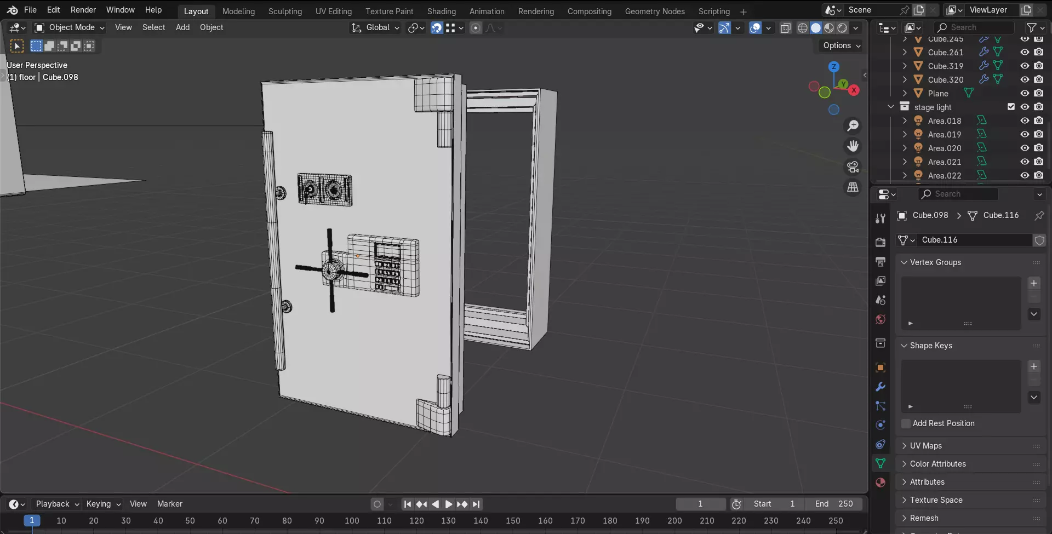Toggle proportional editing
The width and height of the screenshot is (1052, 534).
coord(476,28)
